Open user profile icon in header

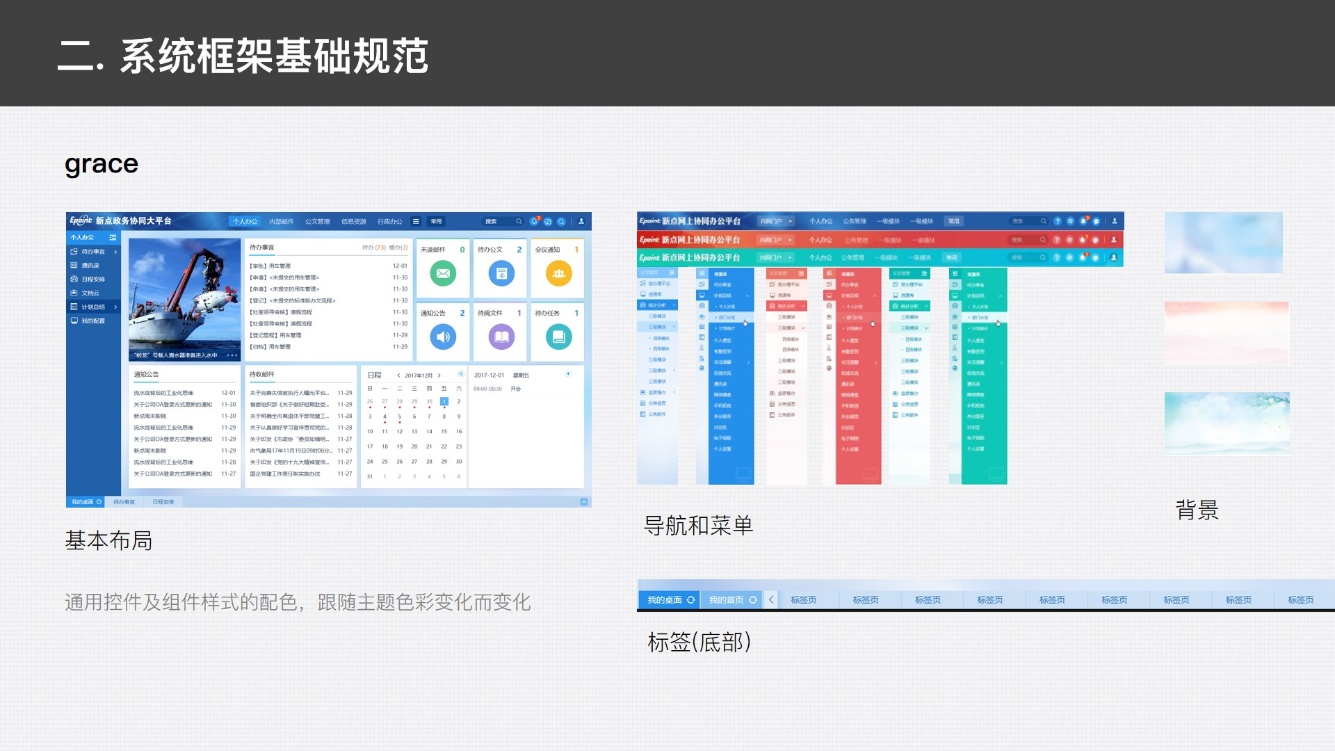[581, 221]
